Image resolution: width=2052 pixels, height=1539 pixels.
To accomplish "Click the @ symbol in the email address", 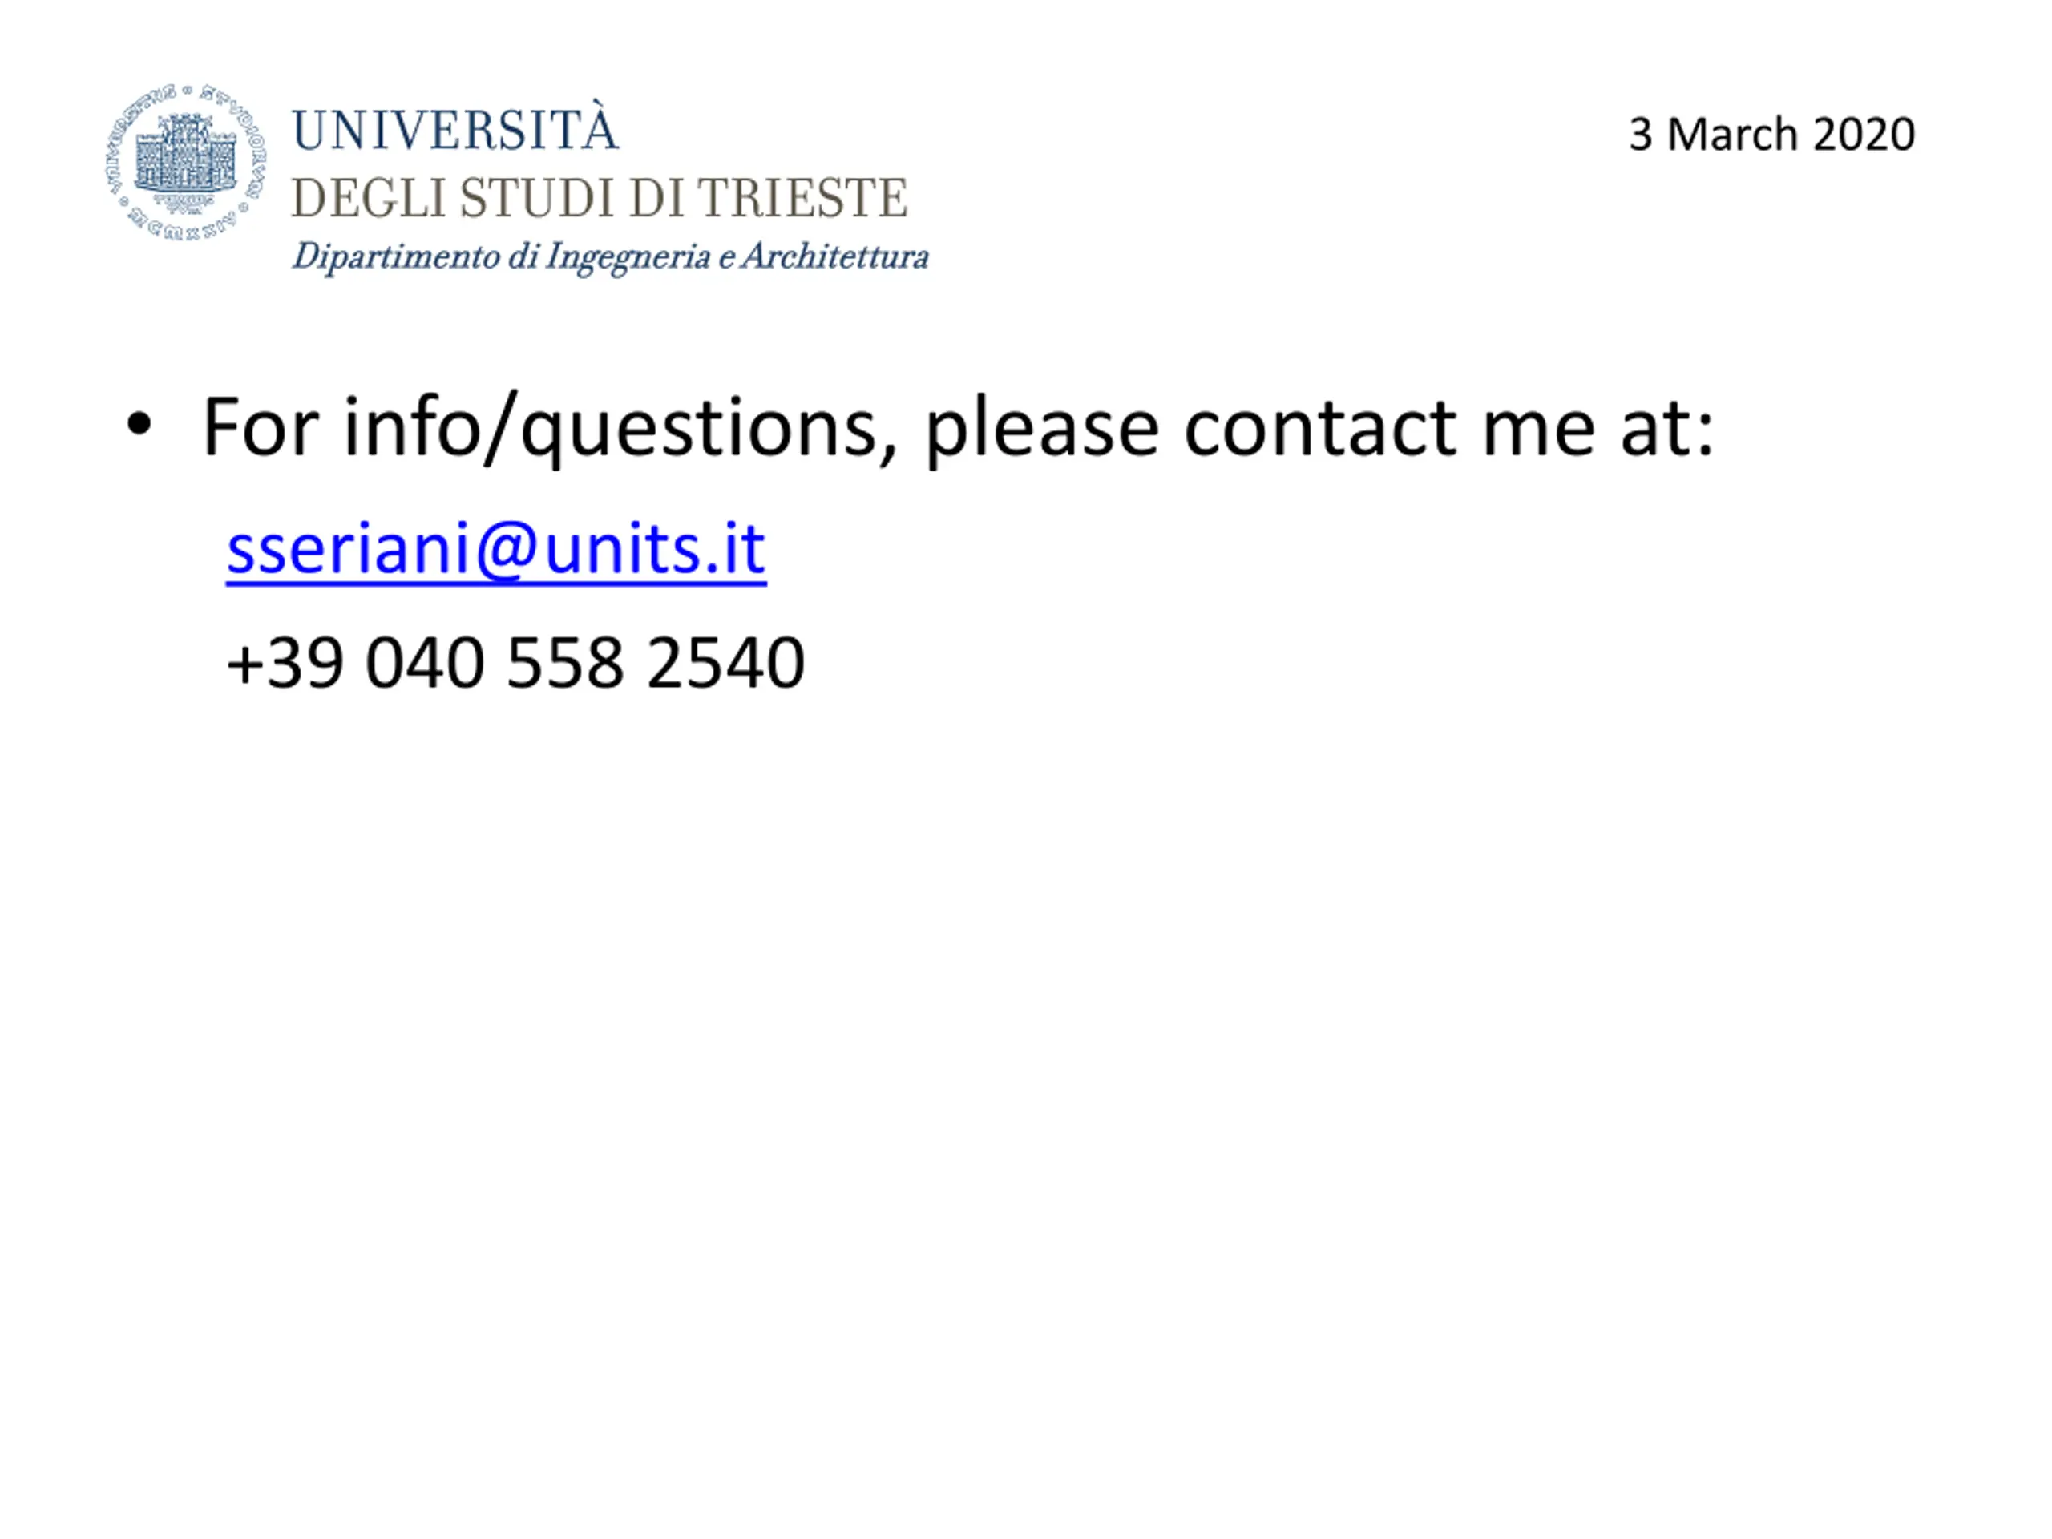I will 507,550.
